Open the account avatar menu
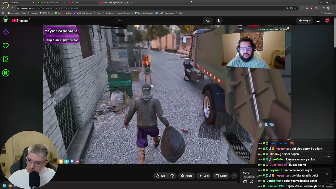This screenshot has width=336, height=189. click(x=327, y=20)
